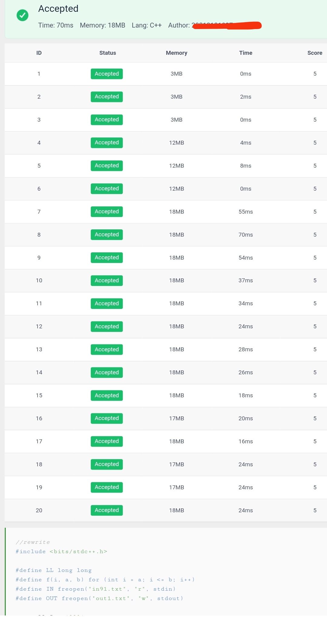The width and height of the screenshot is (327, 617).
Task: Click the Accepted badge for test 8
Action: point(107,235)
